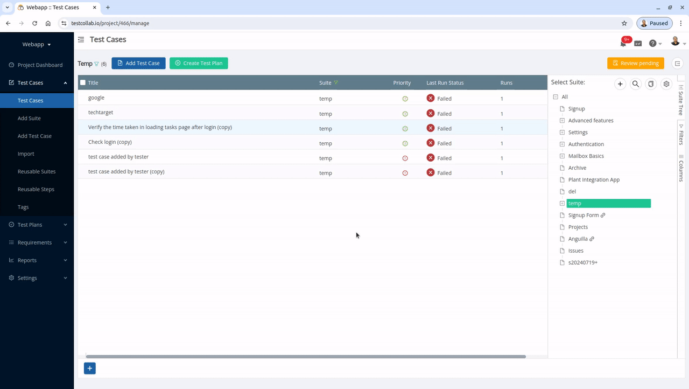Viewport: 689px width, 389px height.
Task: Click the Add Test Case button
Action: [x=138, y=63]
